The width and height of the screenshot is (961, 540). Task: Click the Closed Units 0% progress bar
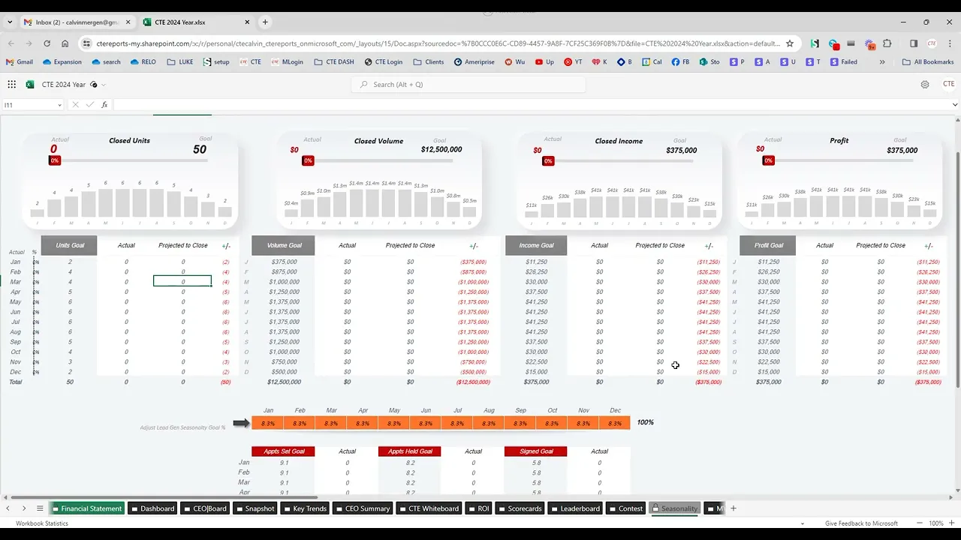pyautogui.click(x=129, y=160)
